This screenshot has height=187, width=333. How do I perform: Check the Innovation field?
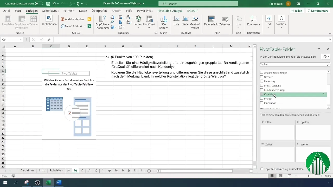click(x=262, y=103)
